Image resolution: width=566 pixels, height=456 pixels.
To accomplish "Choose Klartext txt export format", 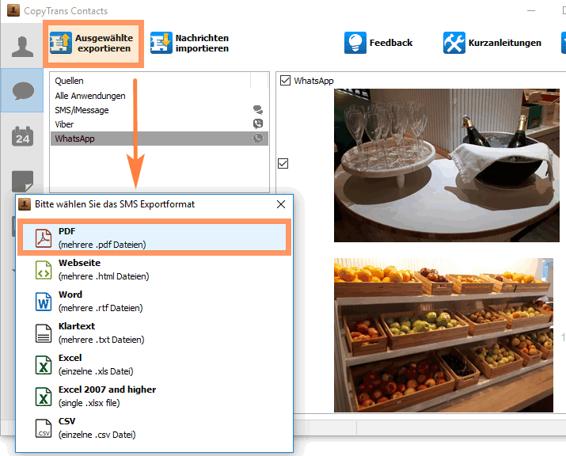I will pyautogui.click(x=154, y=332).
